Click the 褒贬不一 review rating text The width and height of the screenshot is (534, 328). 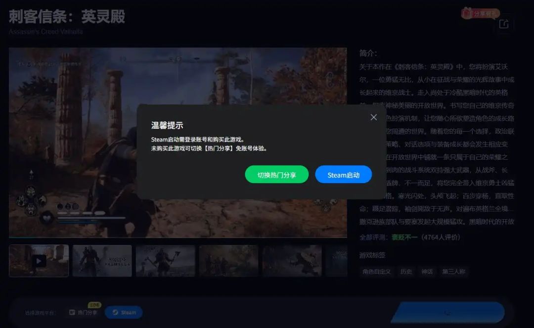(404, 237)
